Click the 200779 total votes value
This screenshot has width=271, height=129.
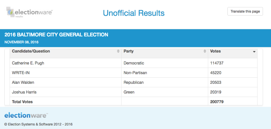coord(217,102)
